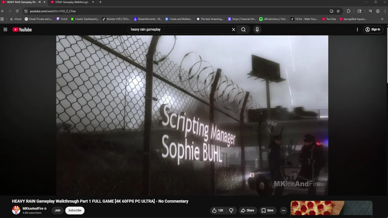Image resolution: width=388 pixels, height=218 pixels.
Task: Open the apps grid in bookmarks bar
Action: tap(2, 19)
